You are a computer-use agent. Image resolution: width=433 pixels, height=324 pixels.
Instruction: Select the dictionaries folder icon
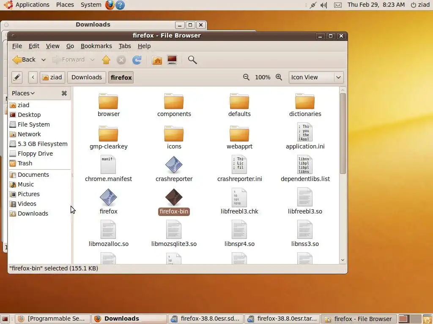[305, 101]
